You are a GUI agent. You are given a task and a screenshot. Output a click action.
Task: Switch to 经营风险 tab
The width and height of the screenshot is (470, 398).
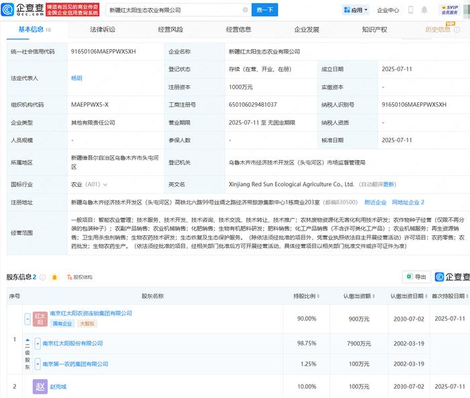coord(171,30)
